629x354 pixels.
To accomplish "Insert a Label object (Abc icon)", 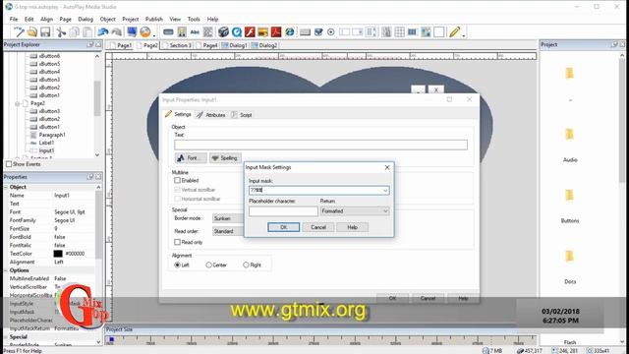I will (x=195, y=32).
